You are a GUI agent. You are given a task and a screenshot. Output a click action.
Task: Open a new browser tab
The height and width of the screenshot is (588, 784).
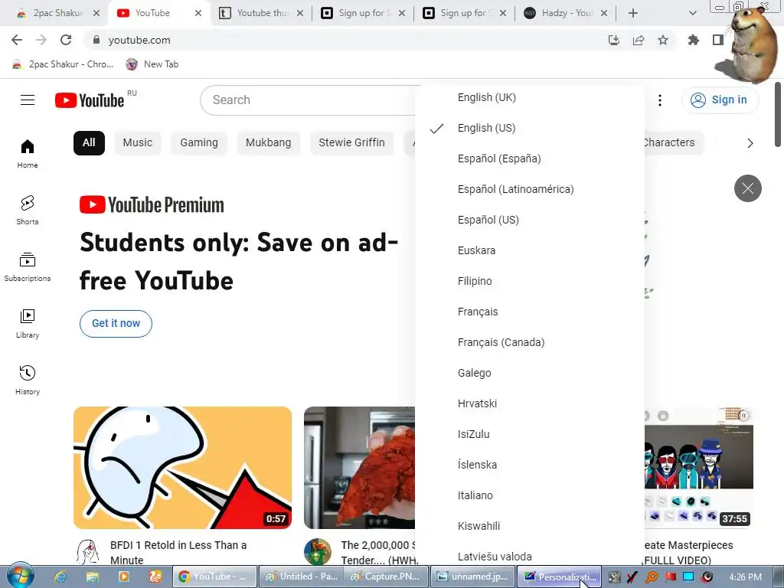(x=633, y=13)
